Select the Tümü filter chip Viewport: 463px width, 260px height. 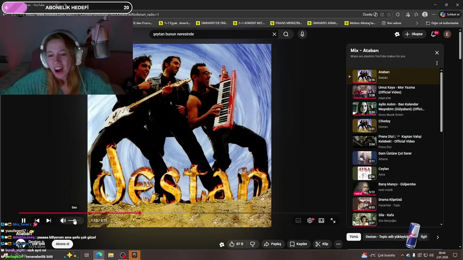pyautogui.click(x=354, y=237)
